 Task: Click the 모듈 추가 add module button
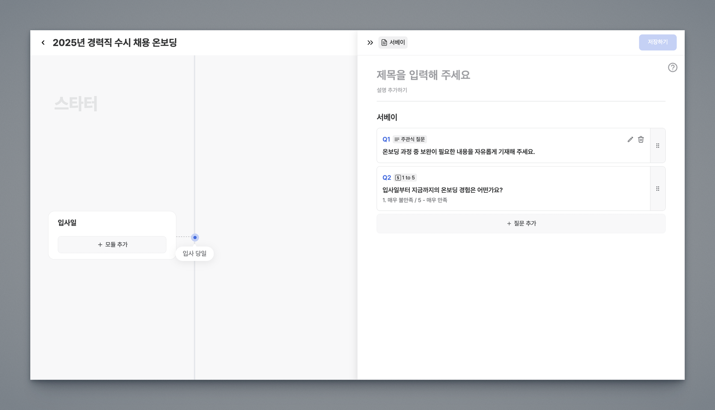[x=112, y=244]
